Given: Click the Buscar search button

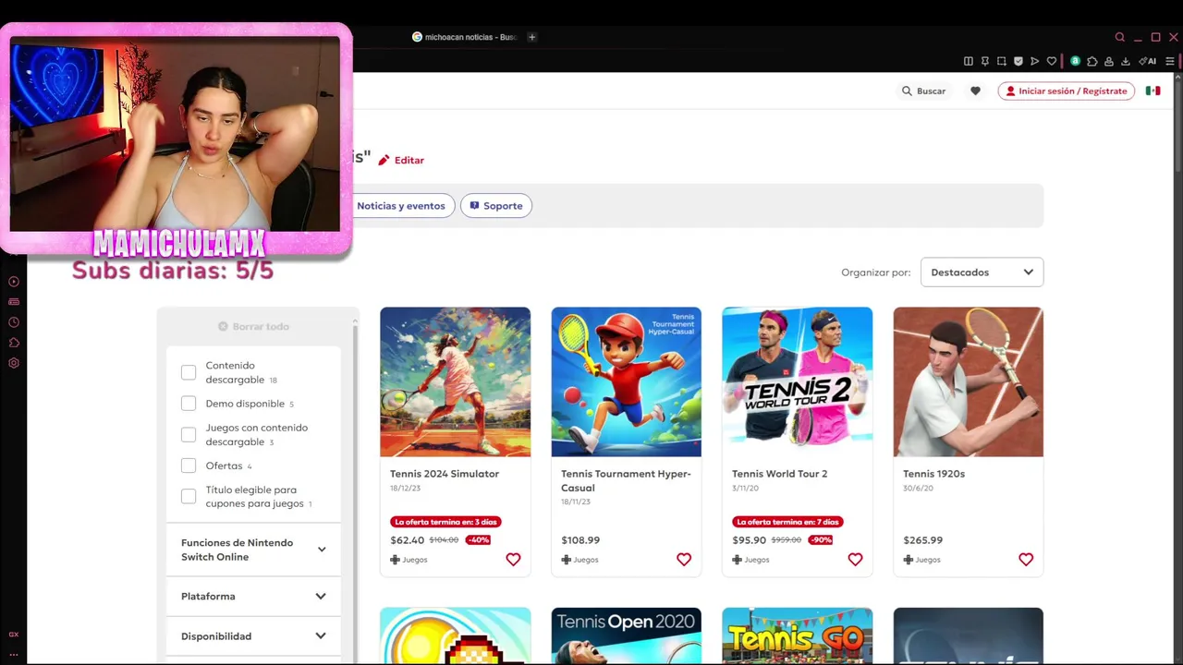Looking at the screenshot, I should click(924, 91).
